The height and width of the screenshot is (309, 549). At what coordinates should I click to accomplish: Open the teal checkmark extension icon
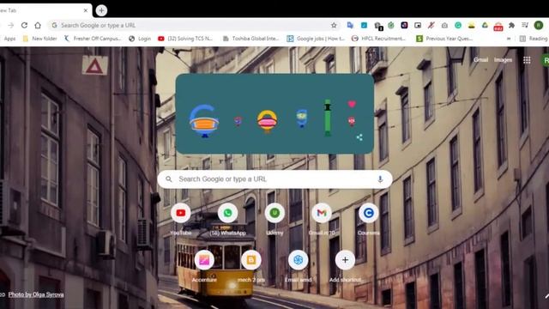[x=364, y=25]
